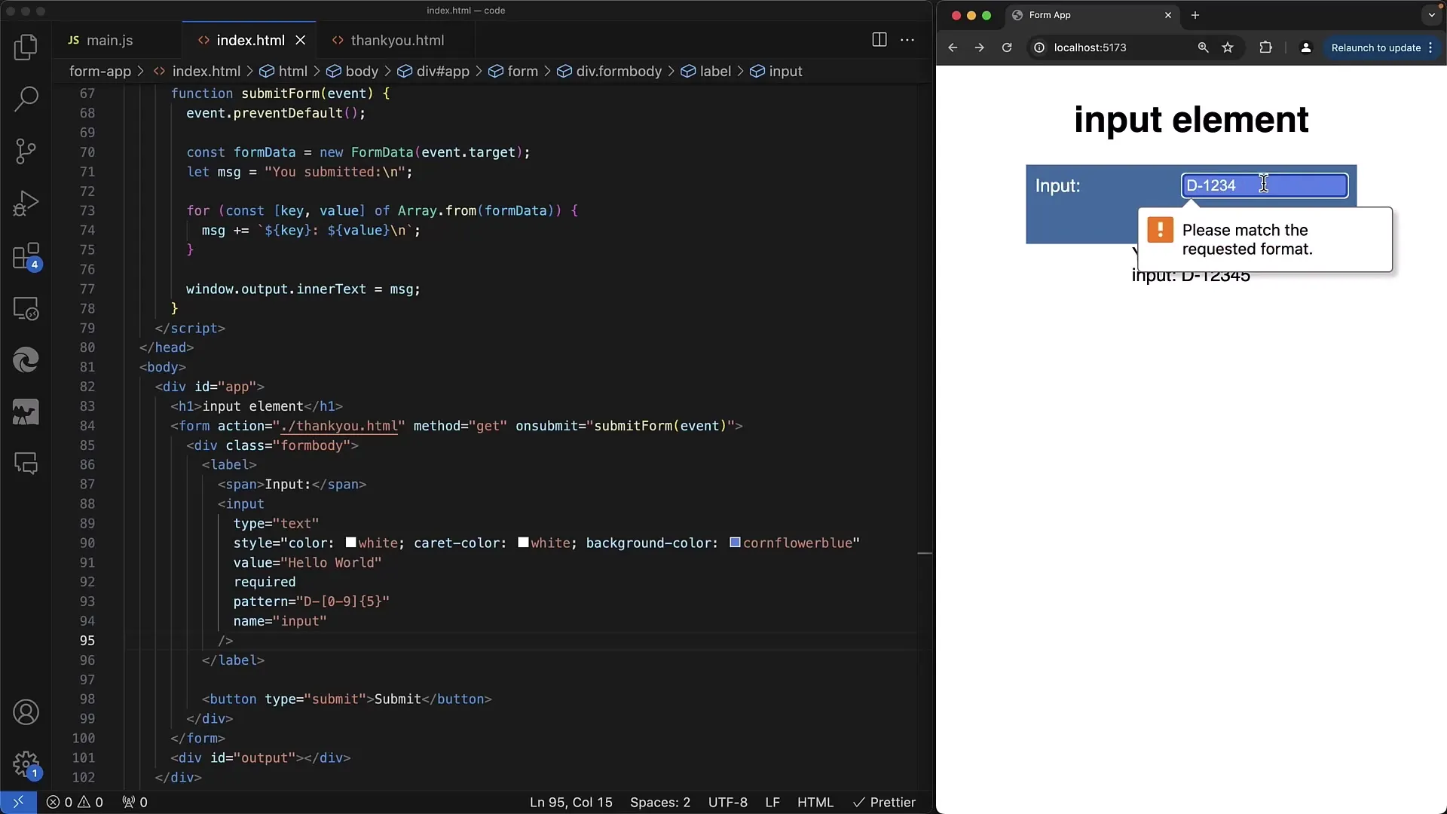The height and width of the screenshot is (814, 1447).
Task: Open the Remote Explorer icon
Action: click(x=26, y=309)
